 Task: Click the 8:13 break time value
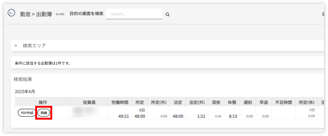(233, 116)
